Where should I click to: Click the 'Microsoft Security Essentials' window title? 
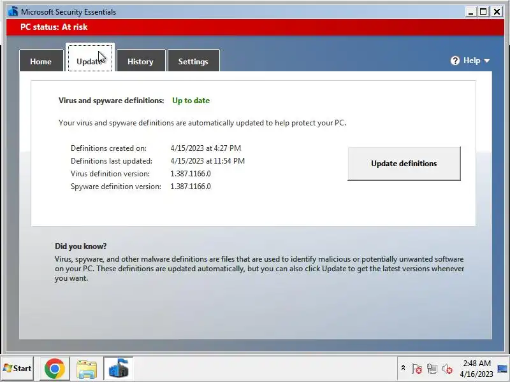point(68,12)
